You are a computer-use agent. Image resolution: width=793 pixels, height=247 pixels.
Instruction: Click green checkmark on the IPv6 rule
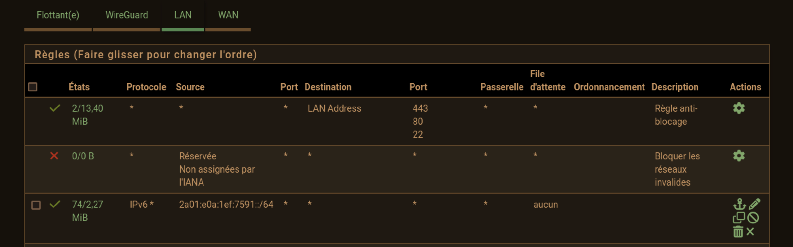coord(55,204)
